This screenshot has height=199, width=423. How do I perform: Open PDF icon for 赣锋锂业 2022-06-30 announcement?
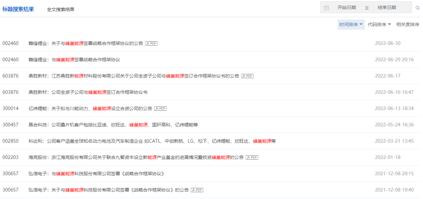click(151, 43)
